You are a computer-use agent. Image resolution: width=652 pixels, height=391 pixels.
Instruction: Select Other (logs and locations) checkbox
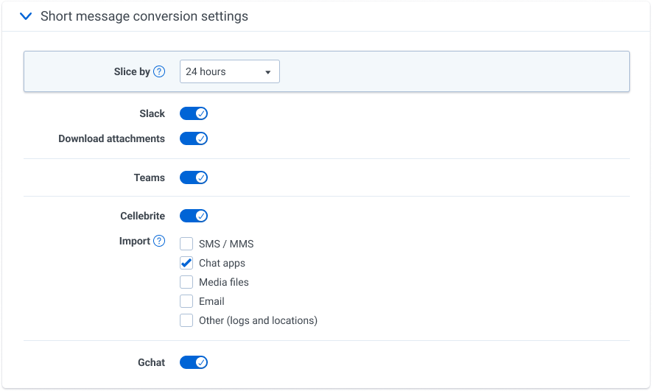click(x=186, y=320)
